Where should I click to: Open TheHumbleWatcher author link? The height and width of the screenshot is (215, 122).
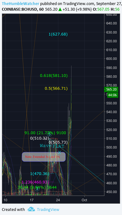point(21,4)
